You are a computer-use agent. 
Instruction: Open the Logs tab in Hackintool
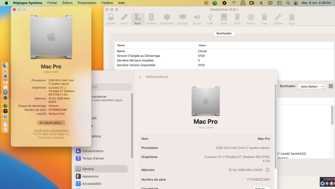(292, 19)
